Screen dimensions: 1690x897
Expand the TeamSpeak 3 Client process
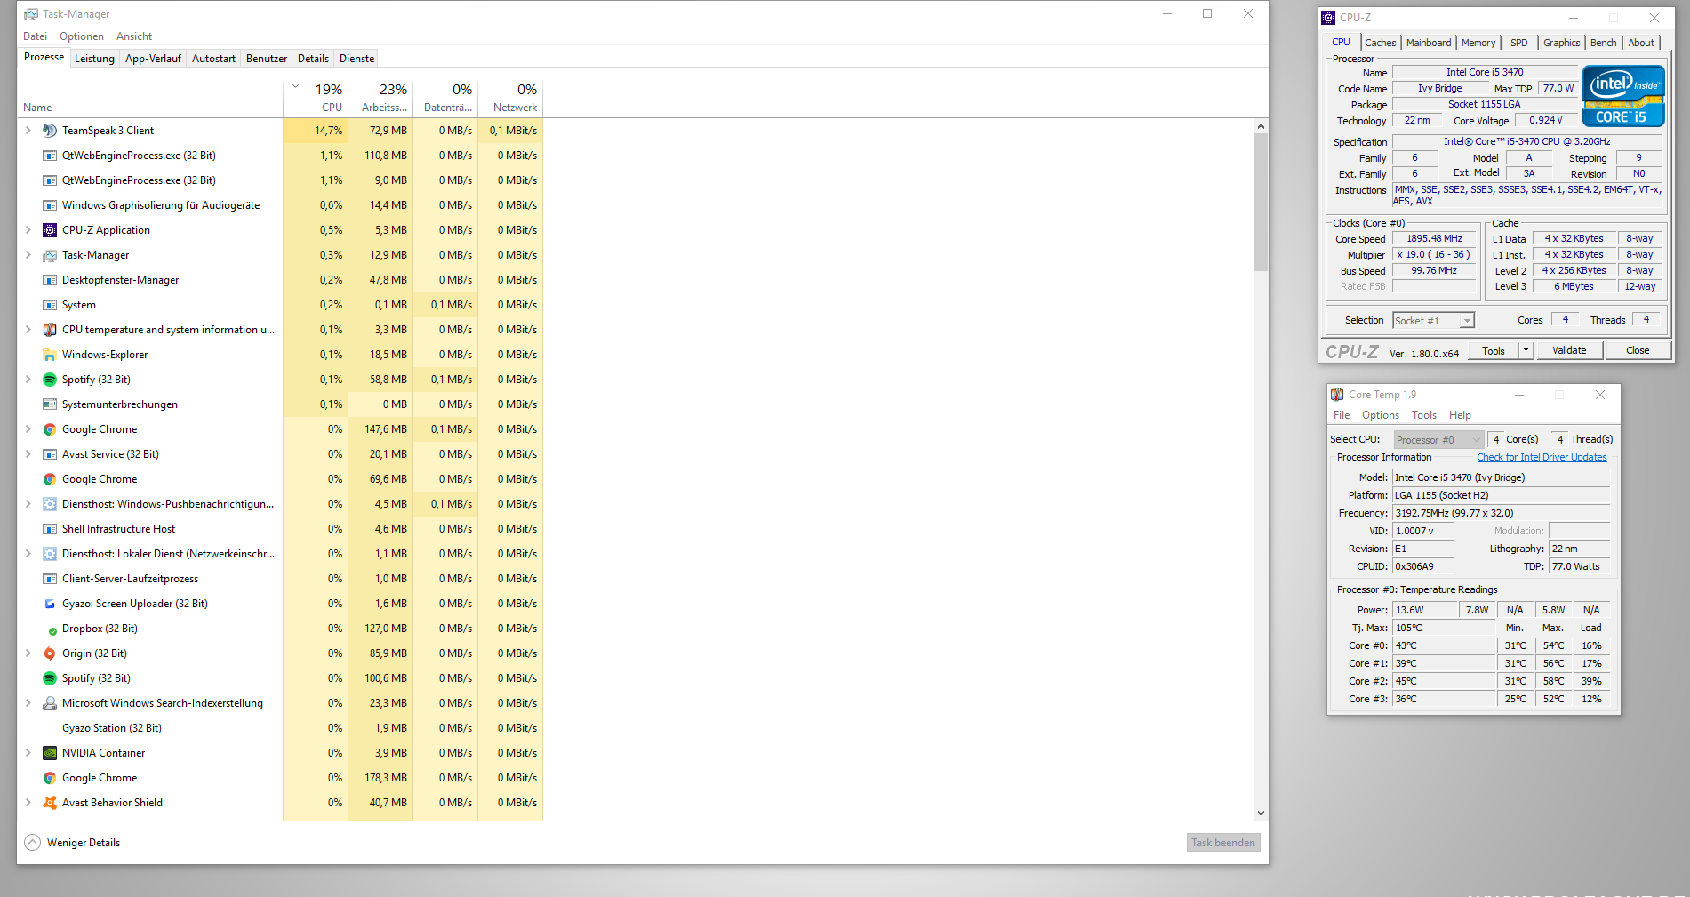(x=28, y=131)
